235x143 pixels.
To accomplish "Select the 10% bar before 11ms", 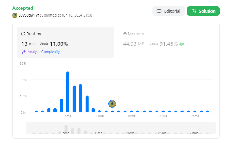I will pos(87,104).
